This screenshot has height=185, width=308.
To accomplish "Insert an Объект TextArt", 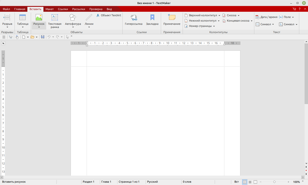I will click(x=109, y=15).
